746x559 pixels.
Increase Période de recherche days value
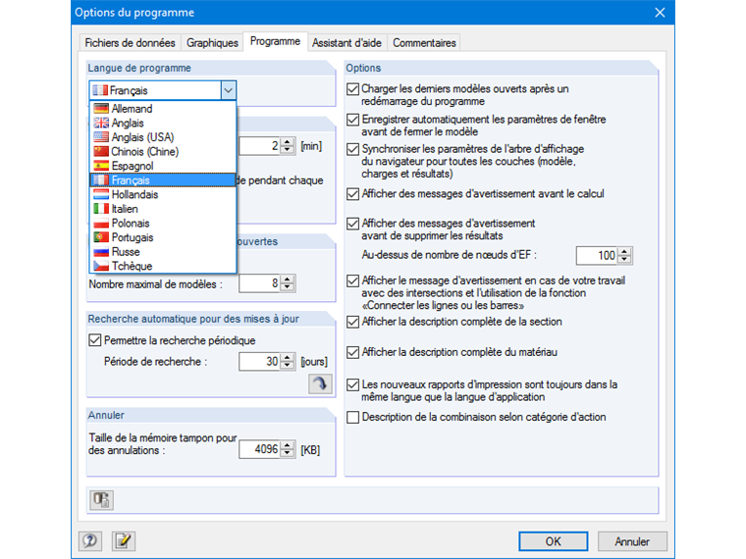(288, 357)
